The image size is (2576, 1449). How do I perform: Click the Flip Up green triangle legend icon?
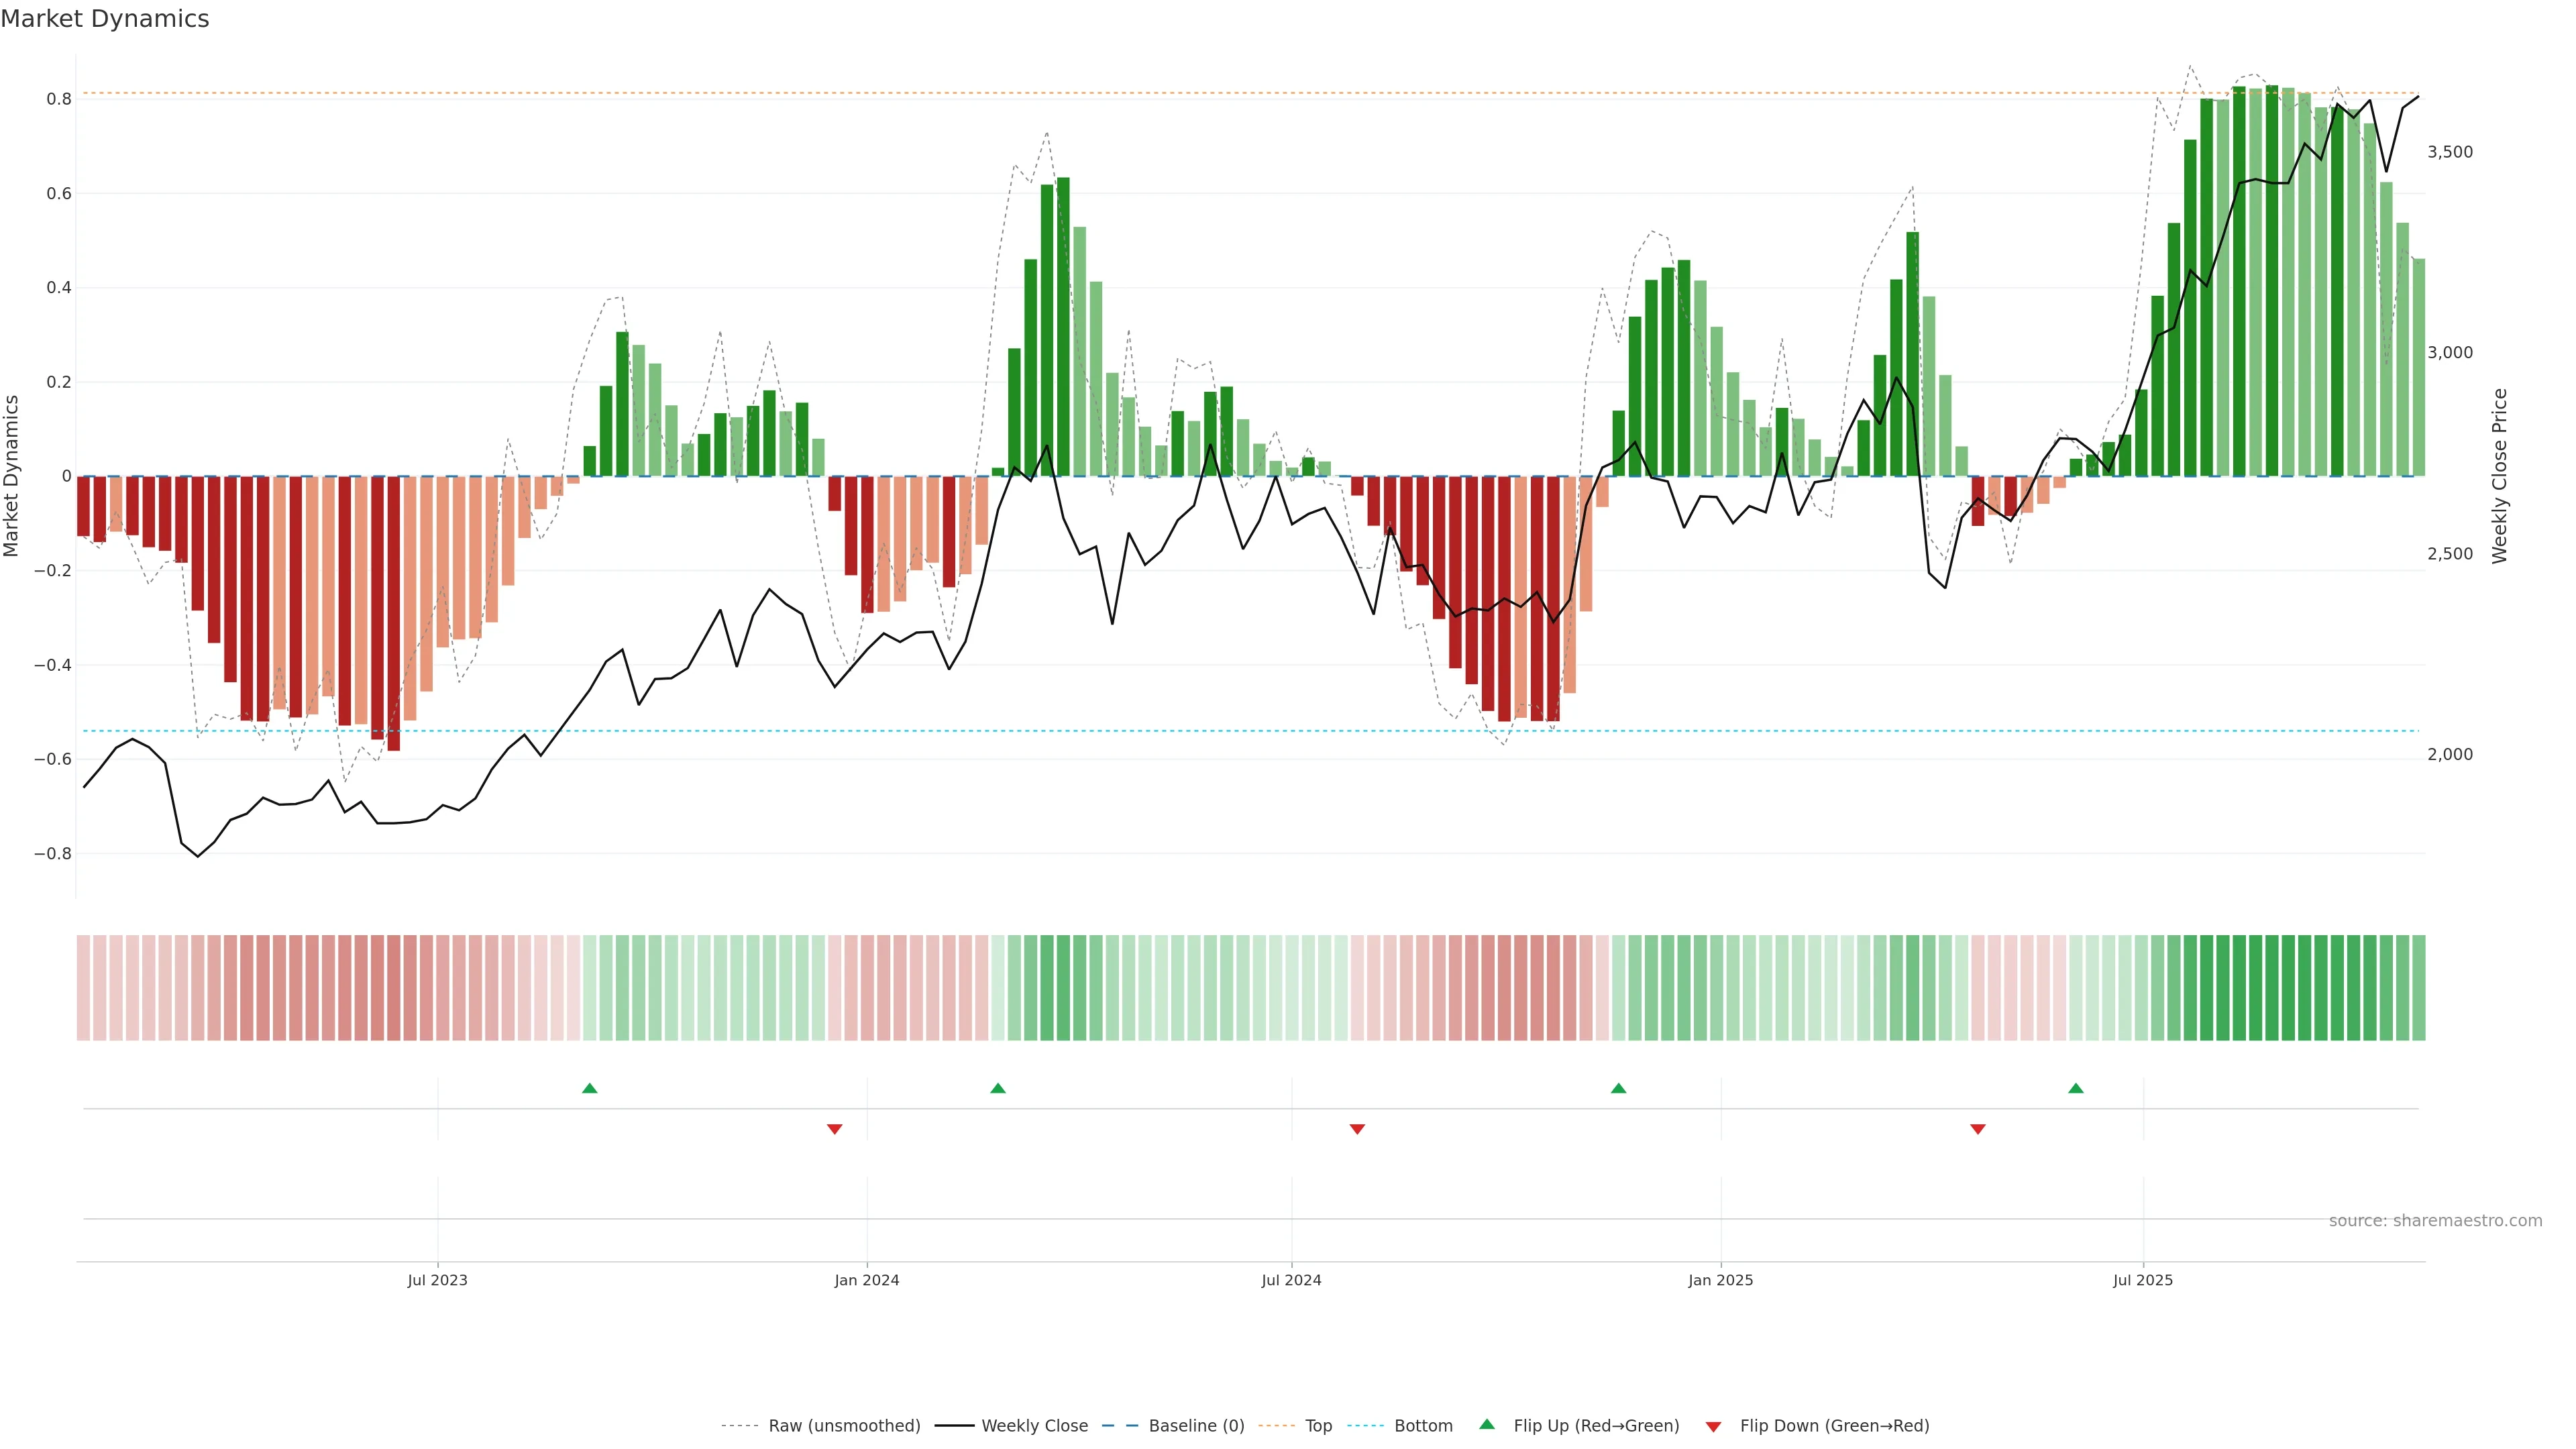[x=1487, y=1424]
